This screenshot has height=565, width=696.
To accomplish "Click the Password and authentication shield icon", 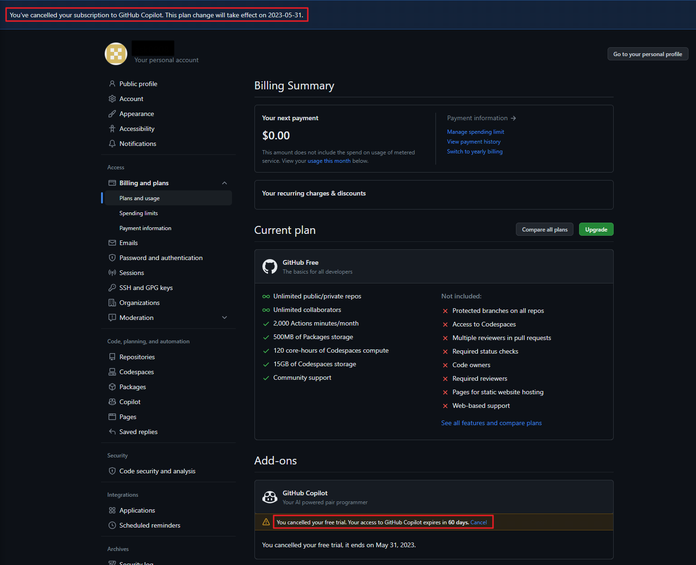I will tap(112, 258).
